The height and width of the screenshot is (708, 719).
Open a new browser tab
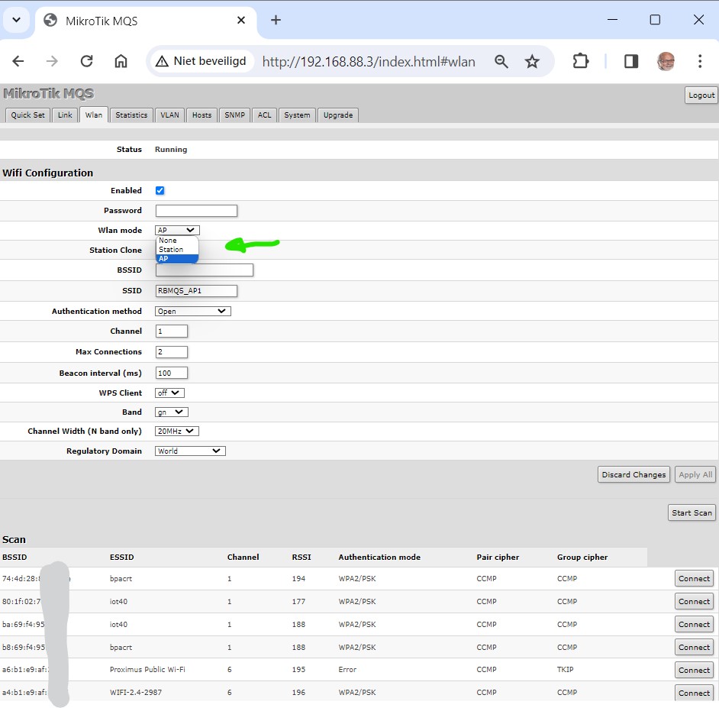[276, 21]
